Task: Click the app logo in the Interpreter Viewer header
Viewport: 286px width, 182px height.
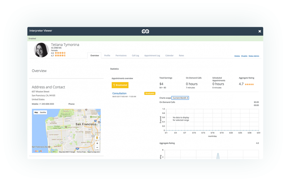Action: [x=145, y=31]
